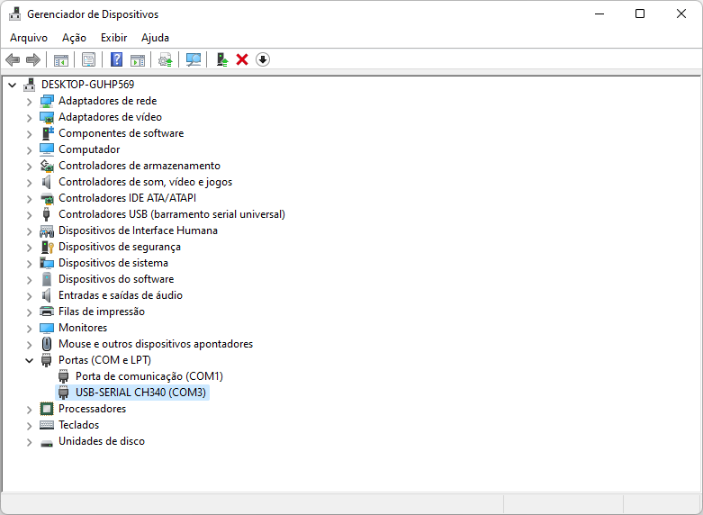Click the security devices key icon
Viewport: 703px width, 515px height.
click(47, 247)
